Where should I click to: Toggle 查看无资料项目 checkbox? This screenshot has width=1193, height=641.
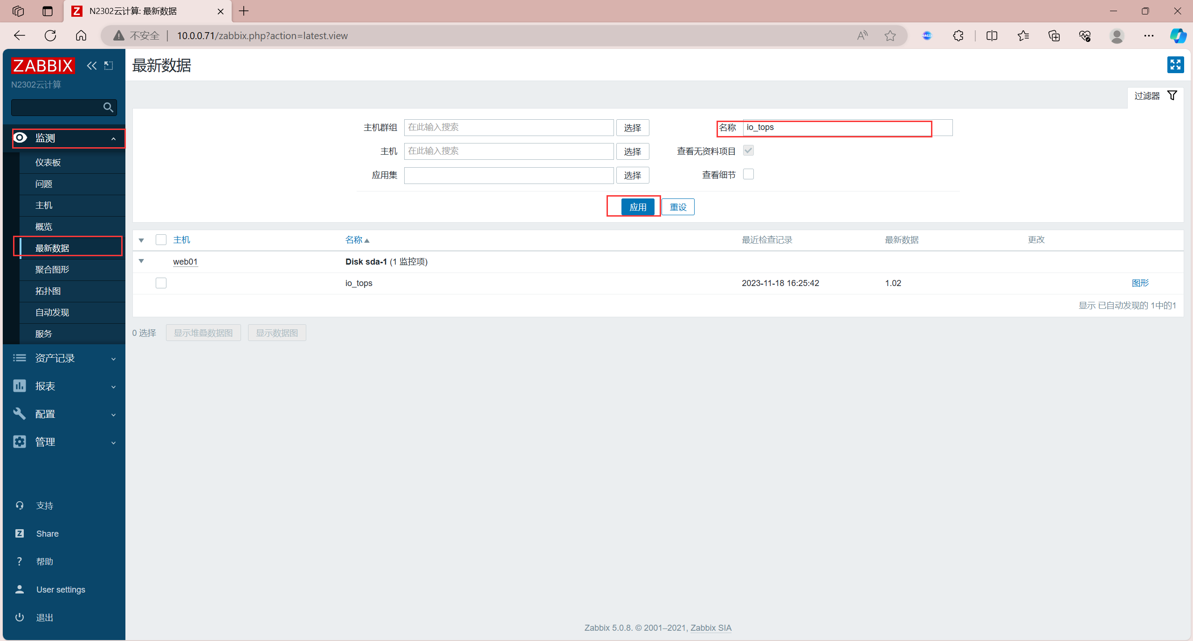[x=748, y=150]
